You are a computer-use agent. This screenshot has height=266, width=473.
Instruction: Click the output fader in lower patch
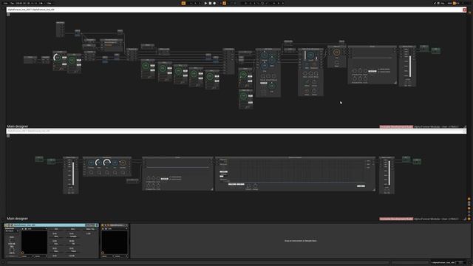coord(389,173)
